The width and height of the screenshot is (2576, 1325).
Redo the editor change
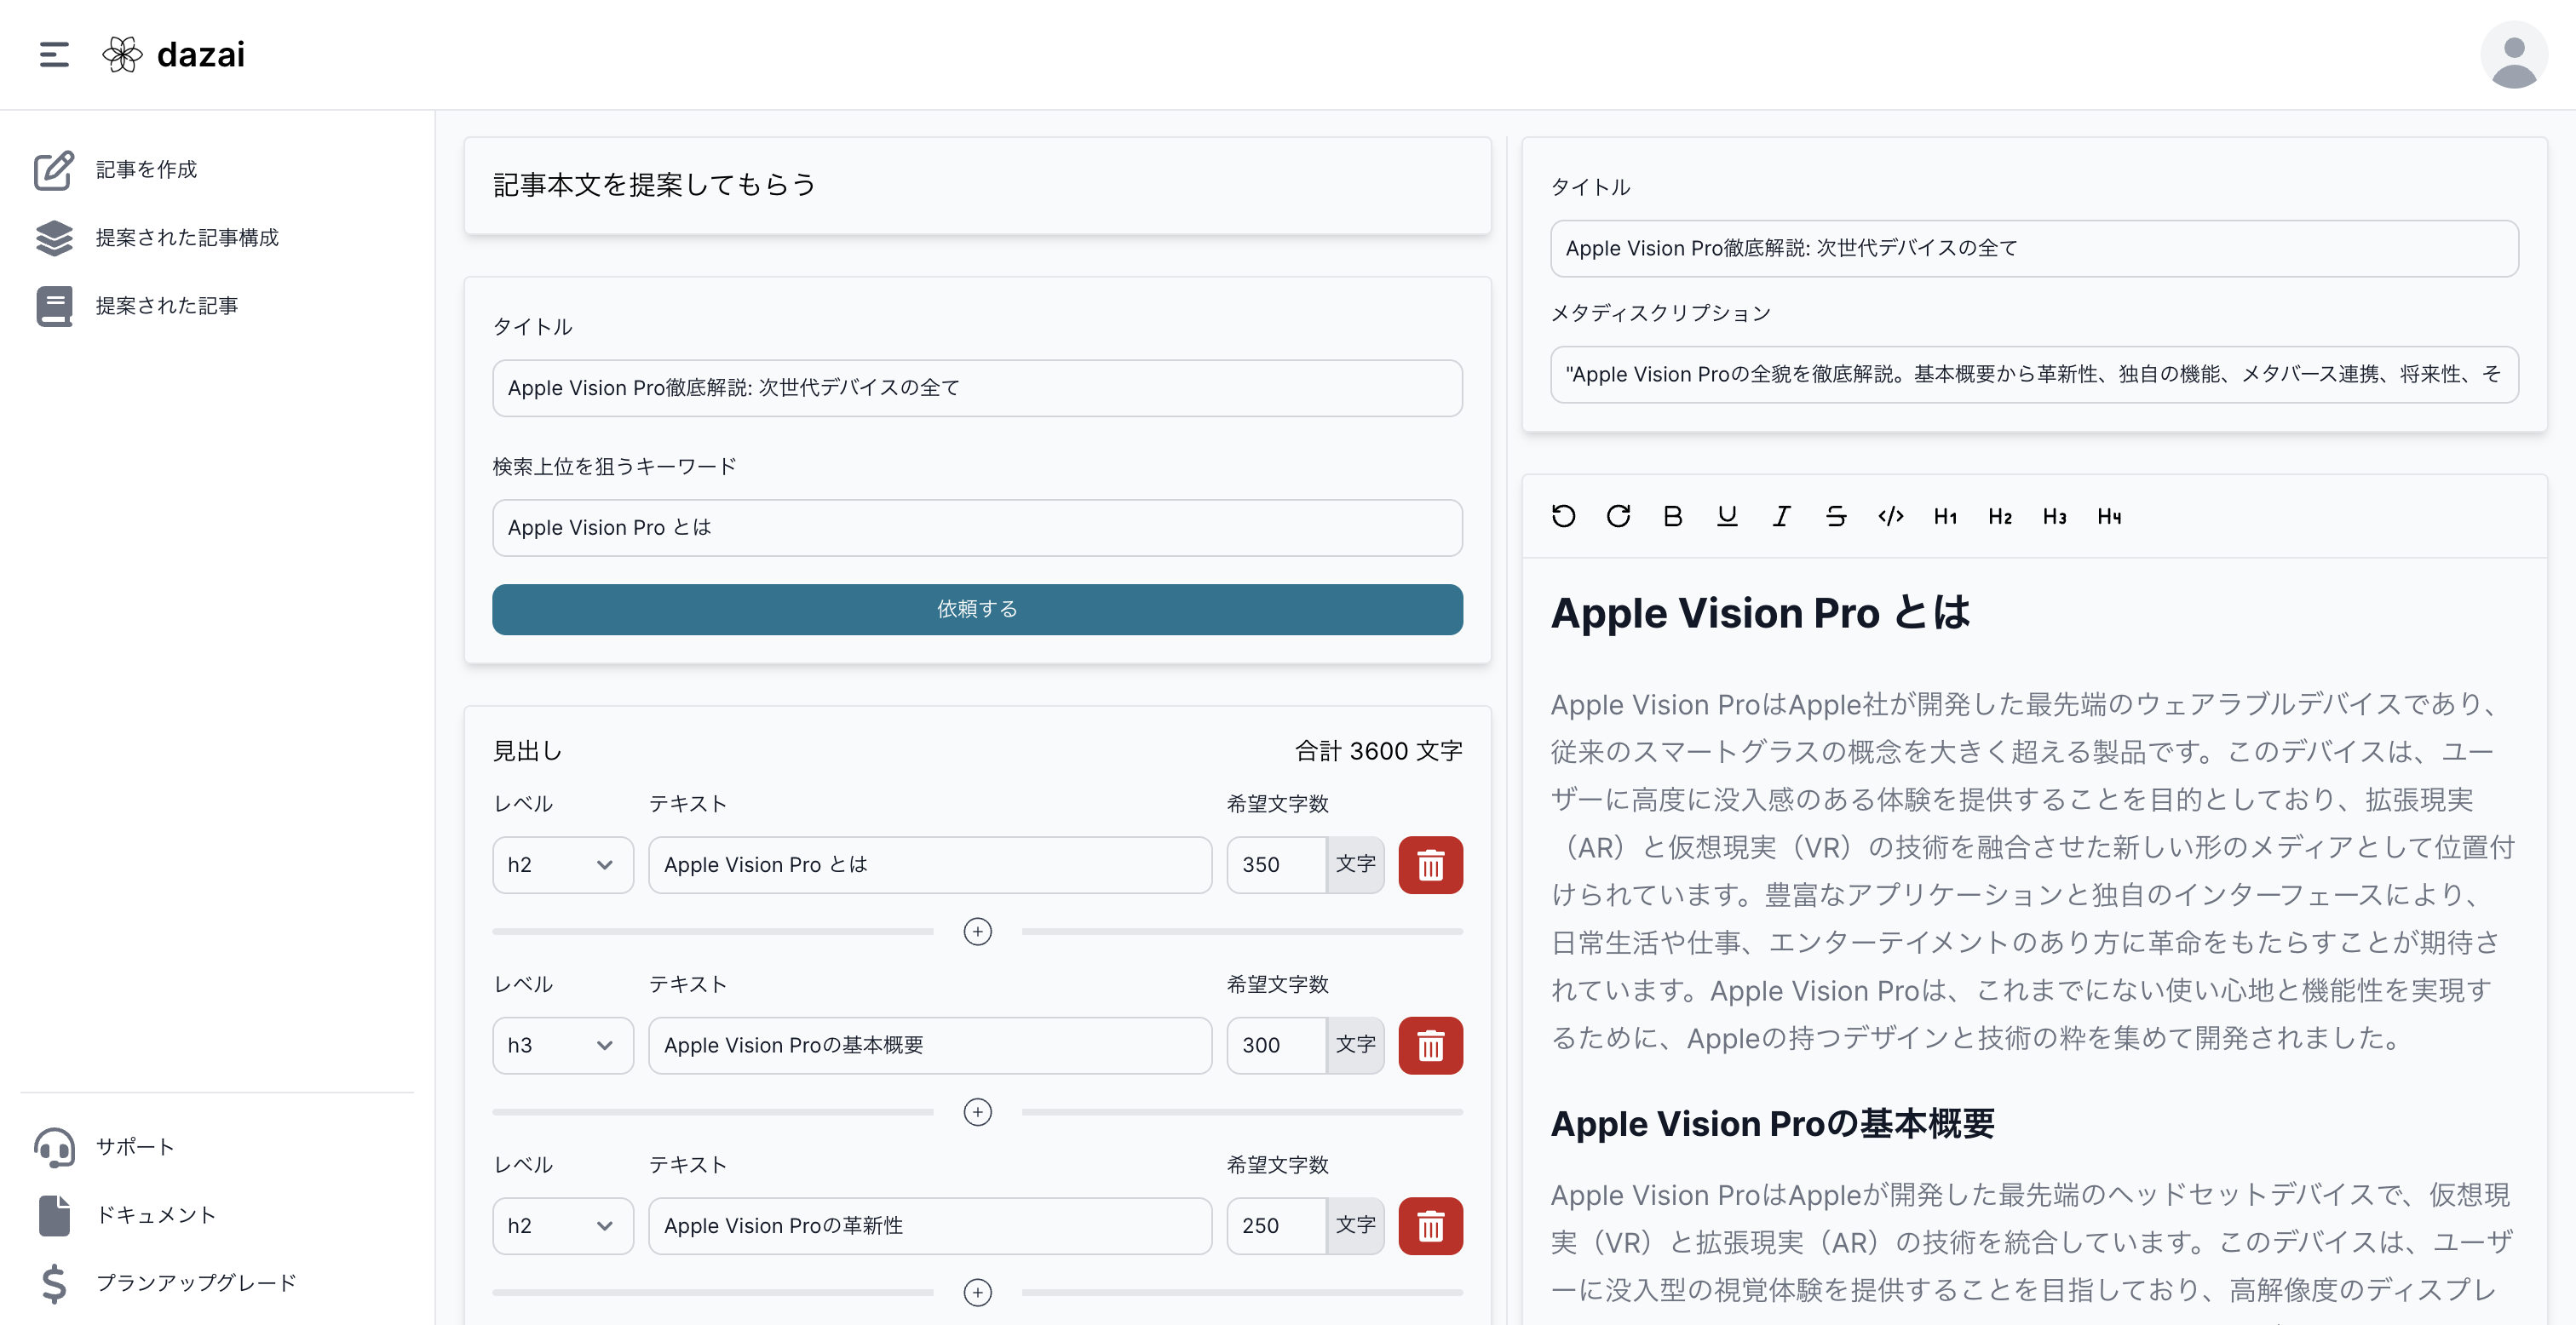(1618, 516)
